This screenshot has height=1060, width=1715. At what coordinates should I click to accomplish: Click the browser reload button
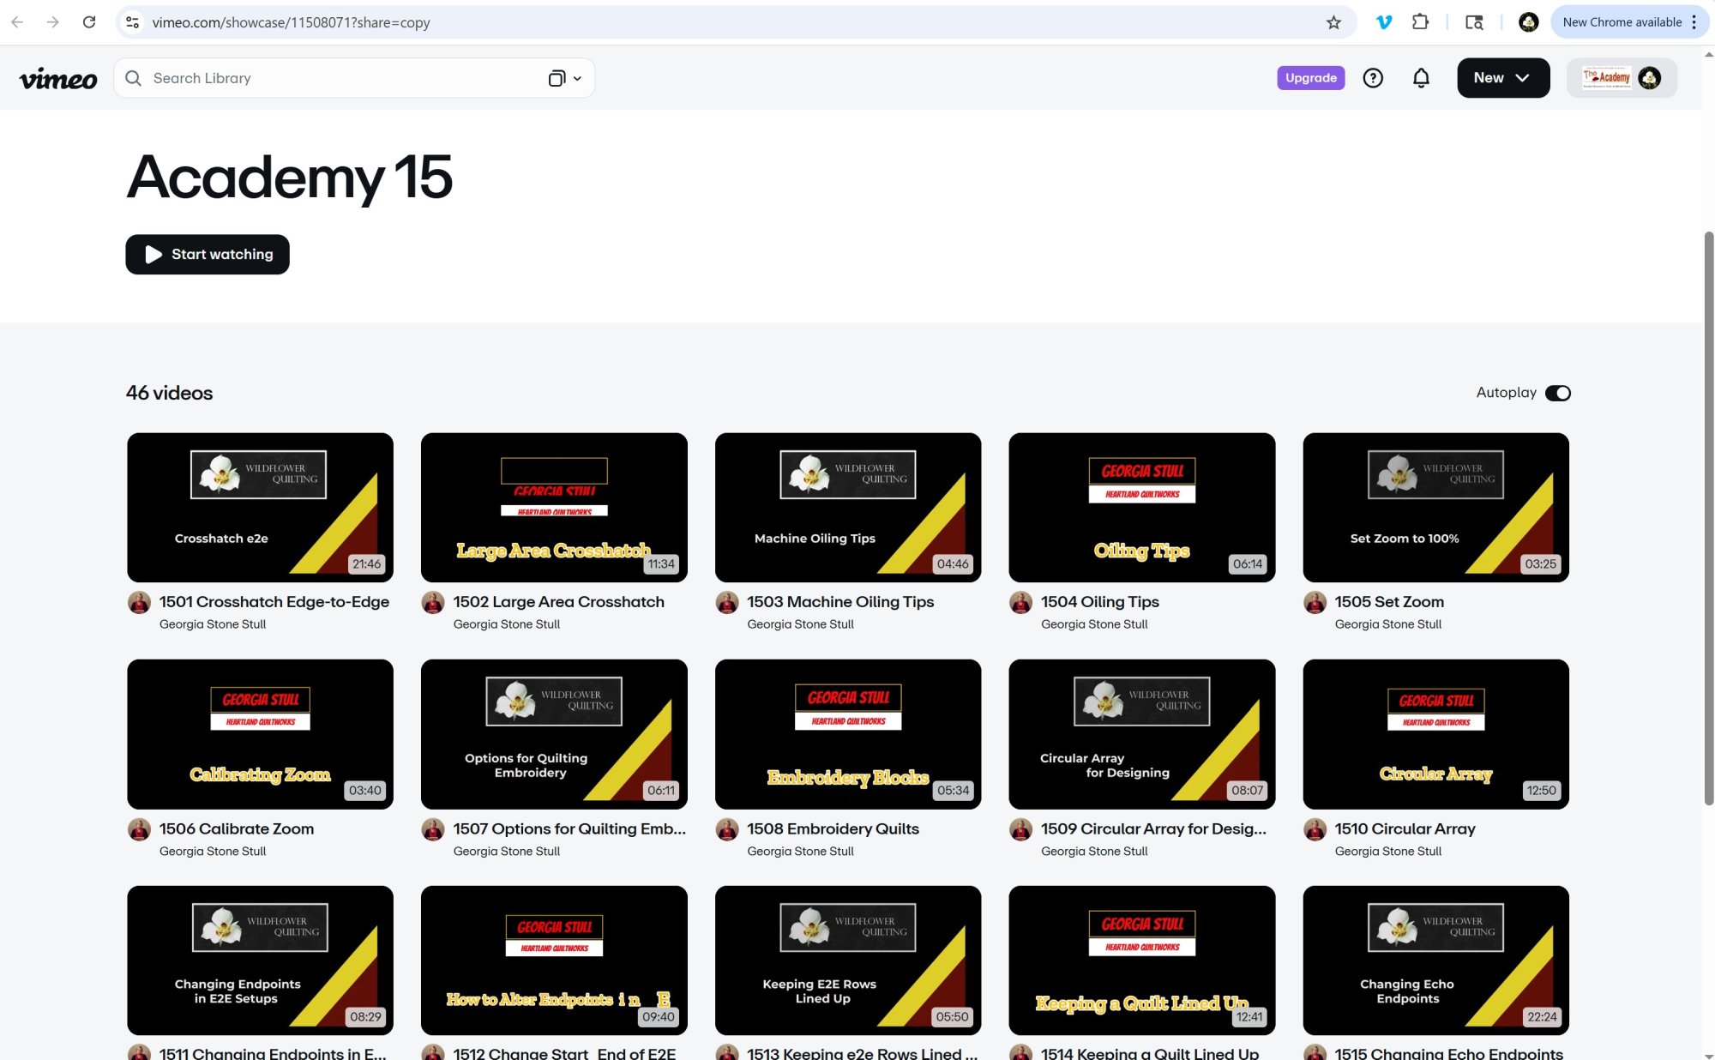pyautogui.click(x=89, y=22)
